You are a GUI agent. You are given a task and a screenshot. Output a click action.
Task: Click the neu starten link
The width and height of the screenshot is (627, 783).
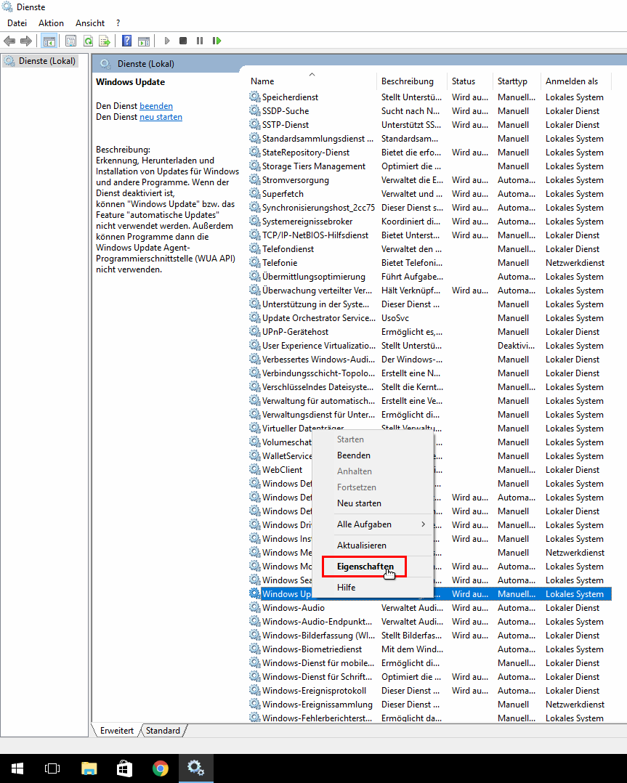pyautogui.click(x=161, y=117)
